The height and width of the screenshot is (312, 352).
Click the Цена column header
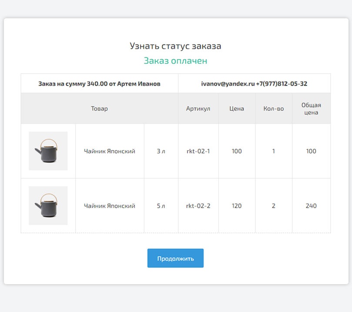[237, 108]
